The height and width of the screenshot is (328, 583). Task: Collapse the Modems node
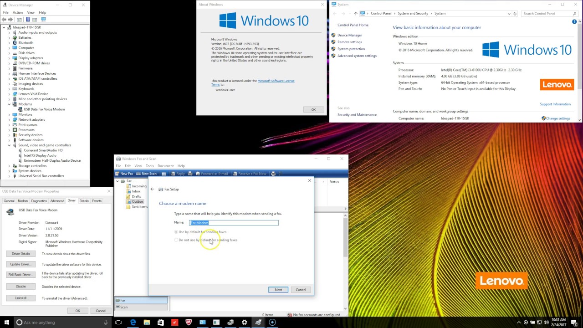tap(9, 104)
